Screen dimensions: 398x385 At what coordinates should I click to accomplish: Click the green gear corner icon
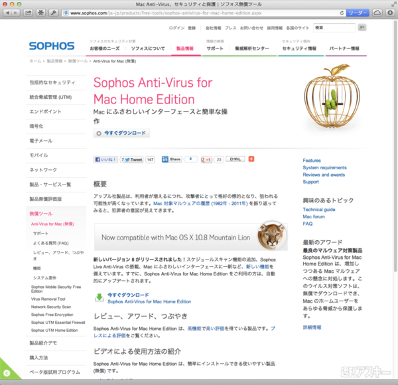click(x=7, y=373)
